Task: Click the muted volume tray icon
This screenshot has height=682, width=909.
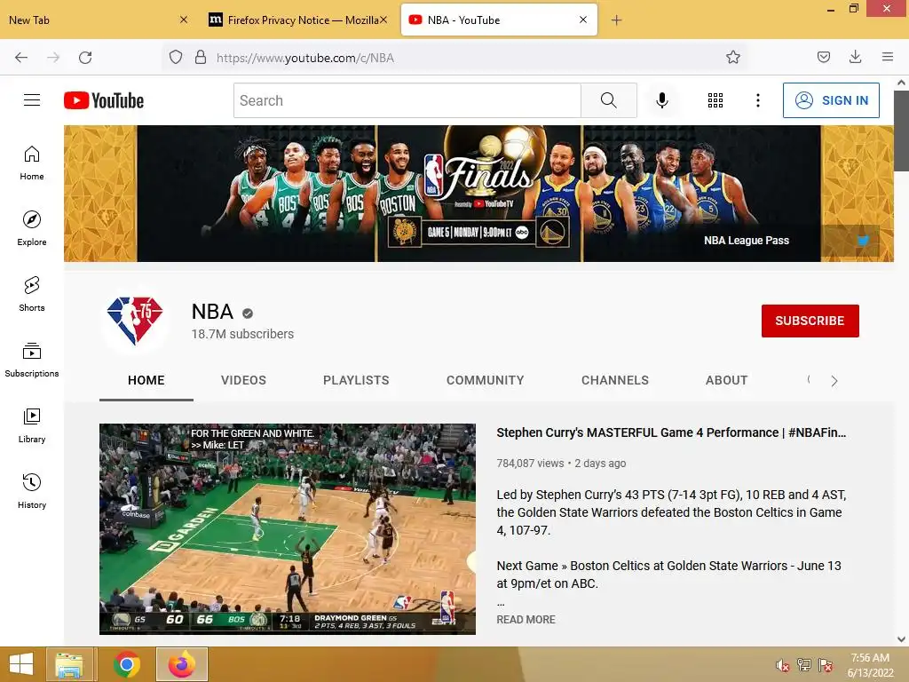Action: pyautogui.click(x=783, y=665)
